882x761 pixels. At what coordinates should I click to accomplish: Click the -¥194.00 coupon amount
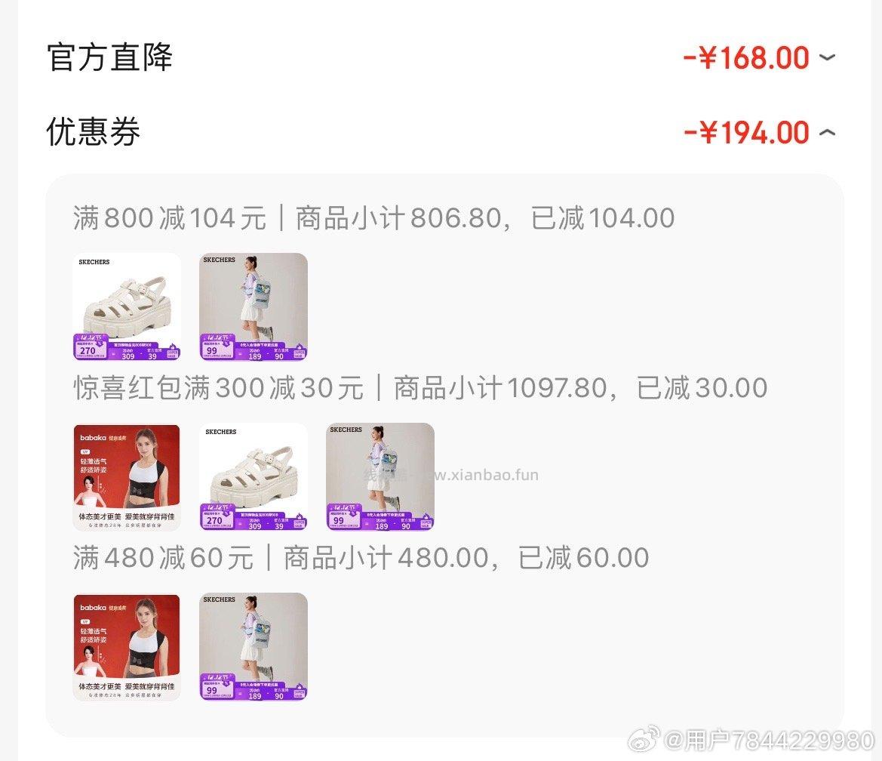point(746,132)
